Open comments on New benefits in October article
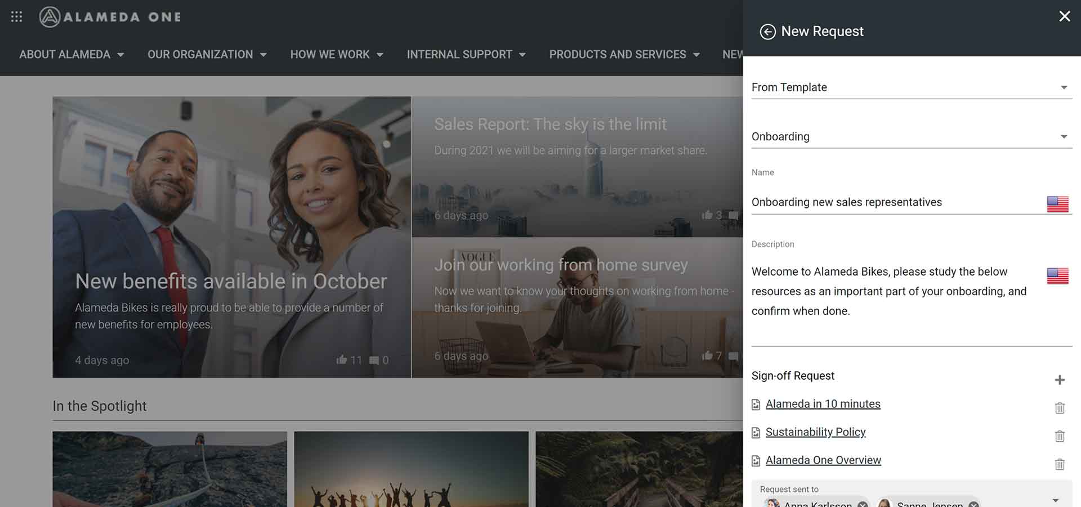The image size is (1081, 507). 374,360
